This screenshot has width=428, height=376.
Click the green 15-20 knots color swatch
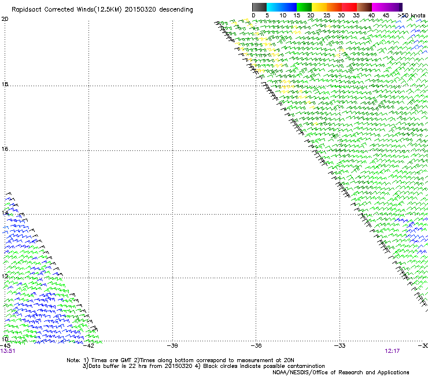(304, 7)
